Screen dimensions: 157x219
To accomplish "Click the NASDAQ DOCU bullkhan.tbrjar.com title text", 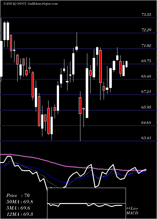I will coord(30,4).
